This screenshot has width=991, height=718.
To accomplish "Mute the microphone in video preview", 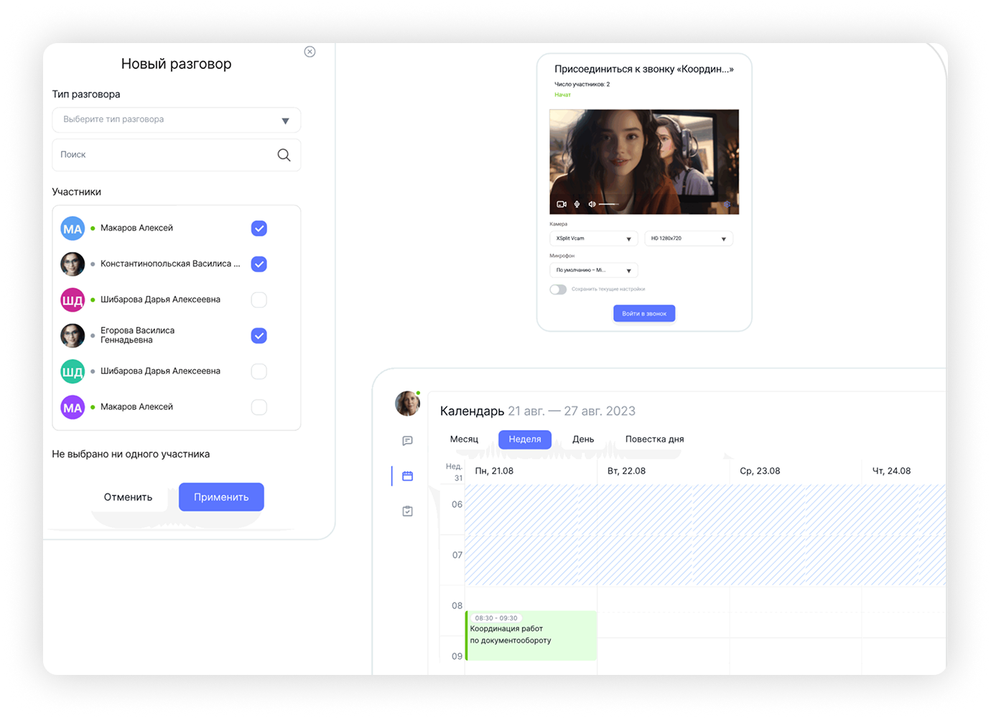I will [577, 205].
